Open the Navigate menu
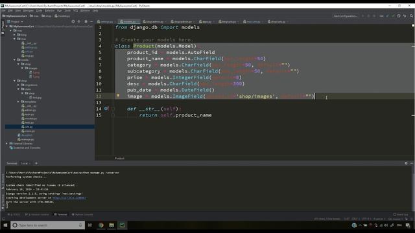 tap(29, 10)
